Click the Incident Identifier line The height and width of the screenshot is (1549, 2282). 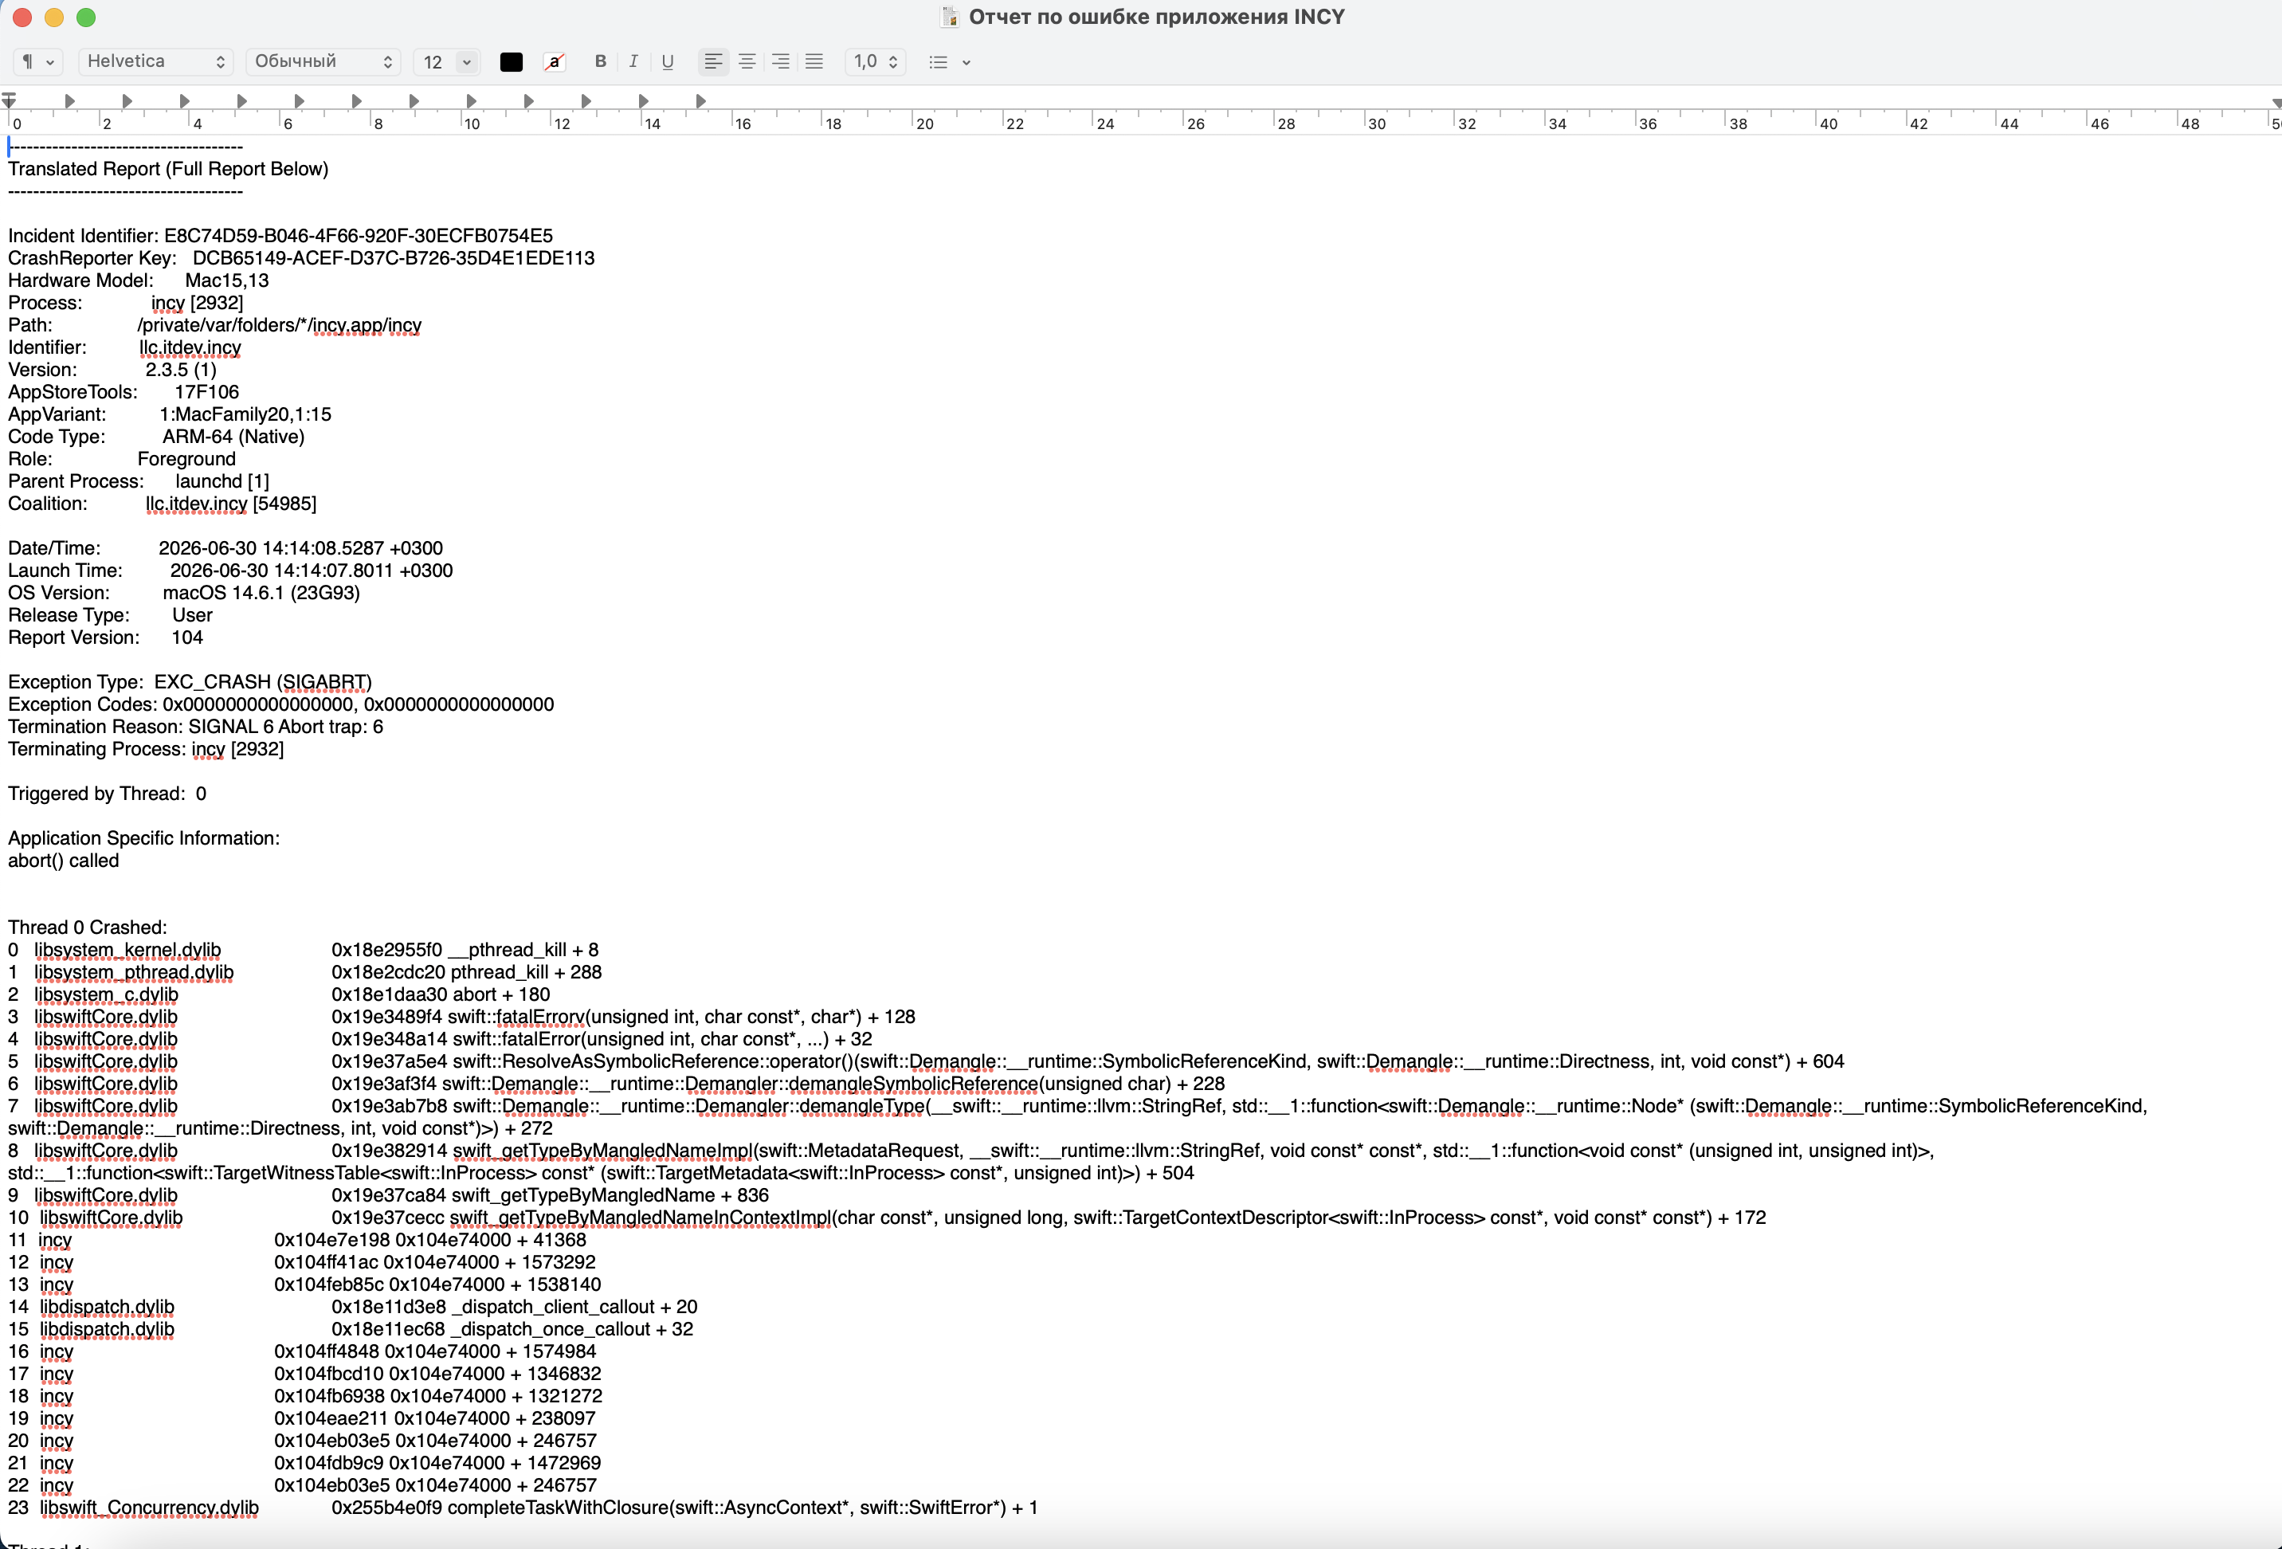point(280,236)
